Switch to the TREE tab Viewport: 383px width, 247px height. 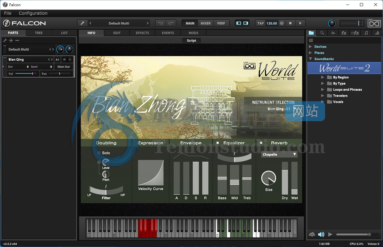pos(39,33)
